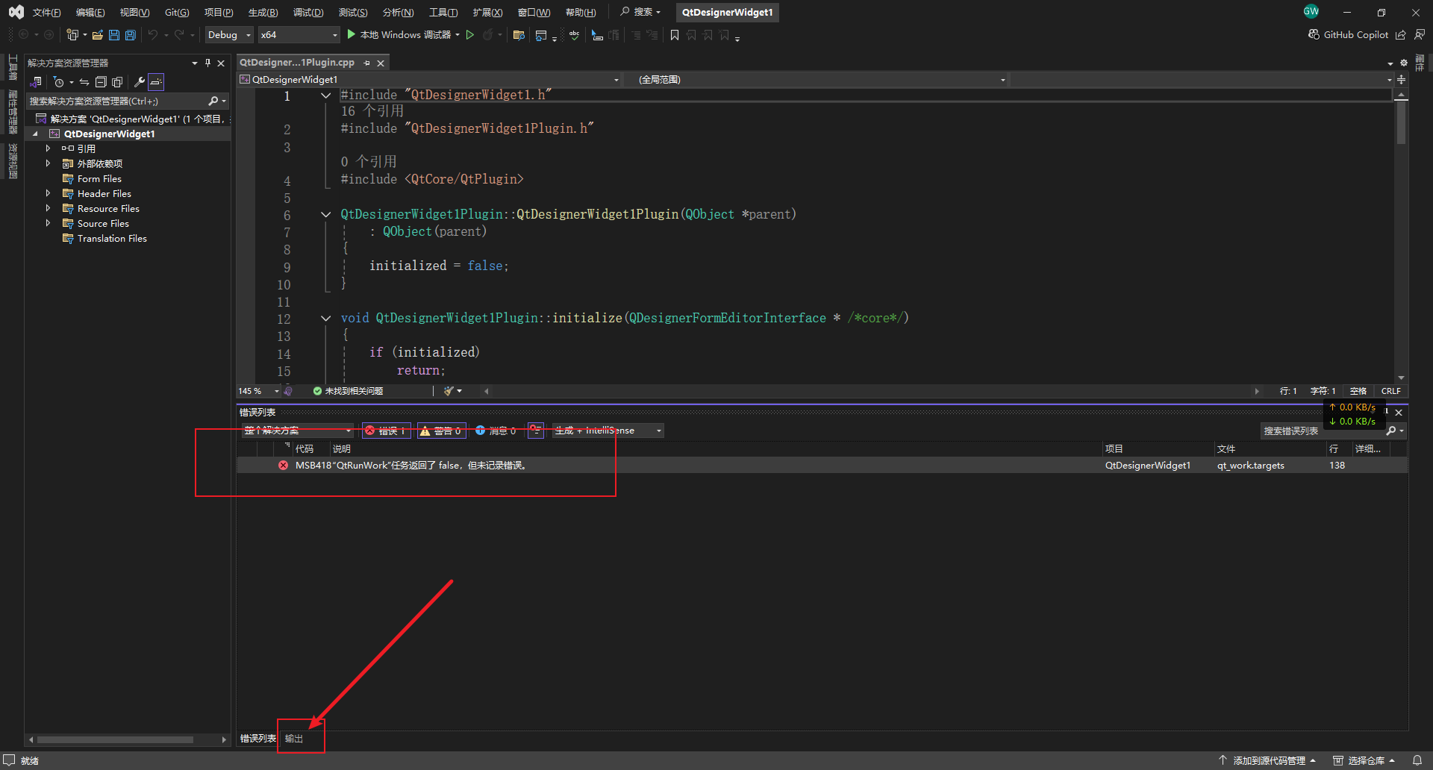
Task: Click the Hot Reload flame icon
Action: pos(488,35)
